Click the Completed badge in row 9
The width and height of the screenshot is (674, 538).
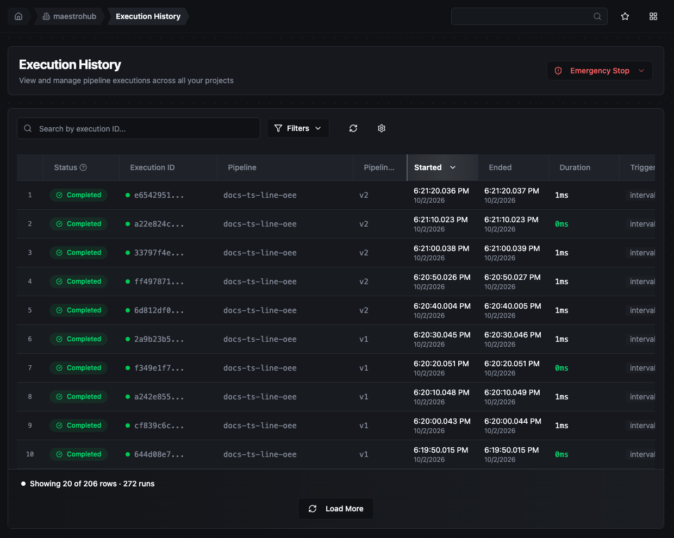tap(78, 426)
